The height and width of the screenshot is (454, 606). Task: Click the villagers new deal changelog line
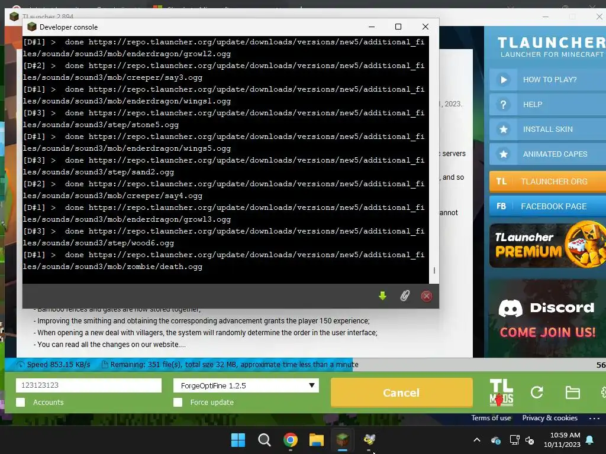click(x=205, y=333)
